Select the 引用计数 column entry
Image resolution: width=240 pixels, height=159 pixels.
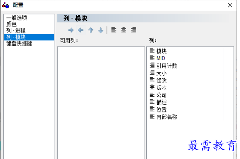pyautogui.click(x=167, y=66)
